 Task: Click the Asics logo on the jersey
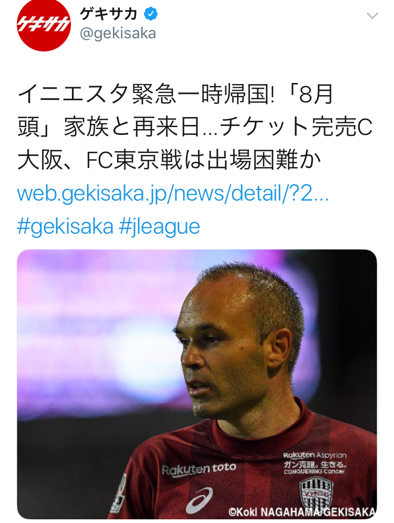pyautogui.click(x=200, y=500)
